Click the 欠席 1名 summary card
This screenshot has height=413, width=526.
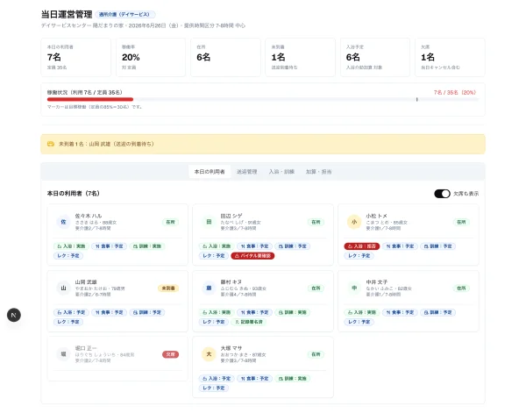450,57
